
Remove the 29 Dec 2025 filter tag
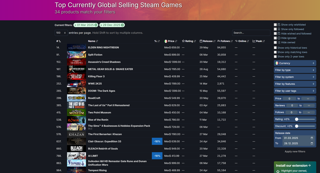pyautogui.click(x=122, y=25)
